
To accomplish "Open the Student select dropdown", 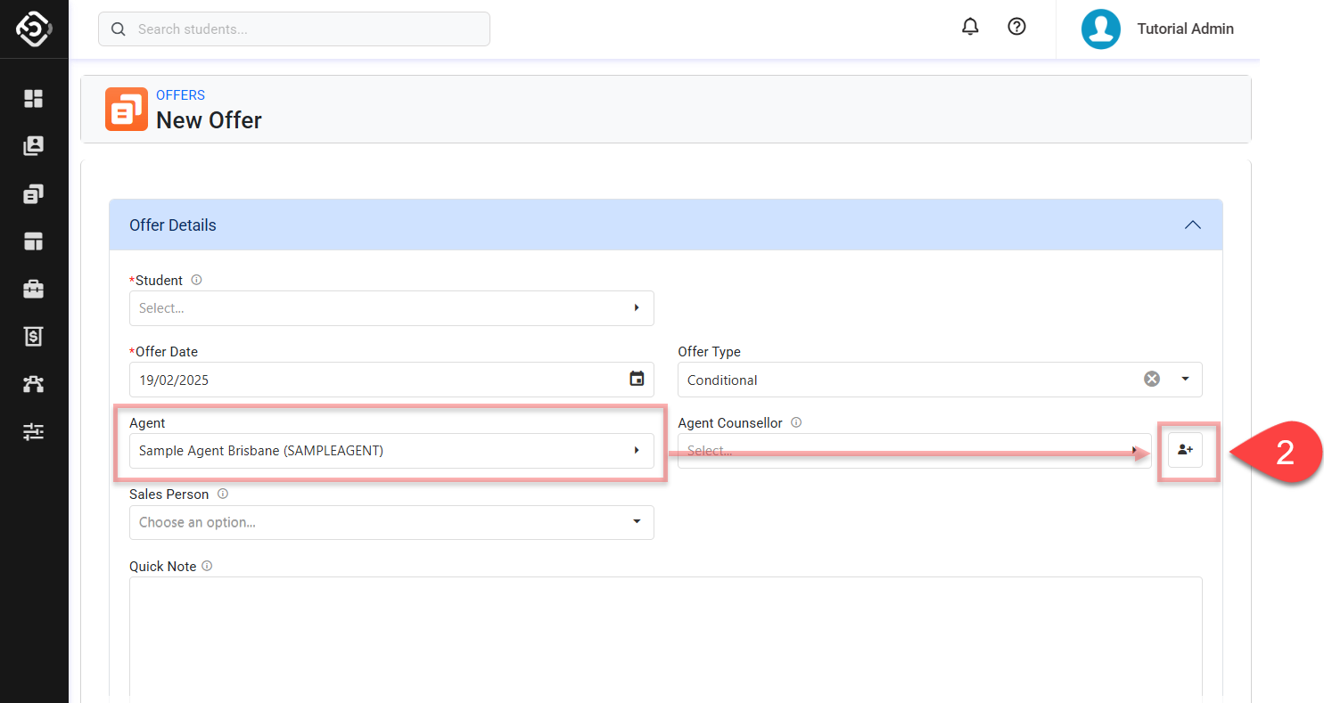I will pyautogui.click(x=391, y=308).
